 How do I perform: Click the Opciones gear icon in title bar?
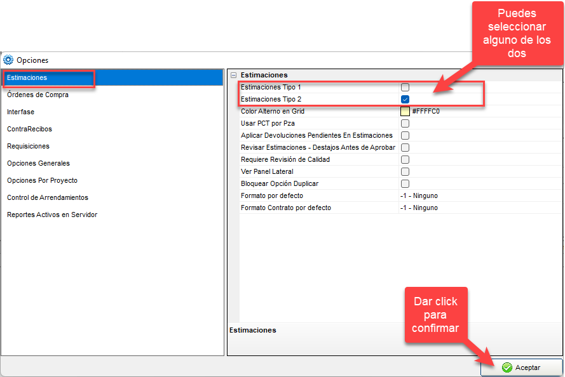pos(8,60)
